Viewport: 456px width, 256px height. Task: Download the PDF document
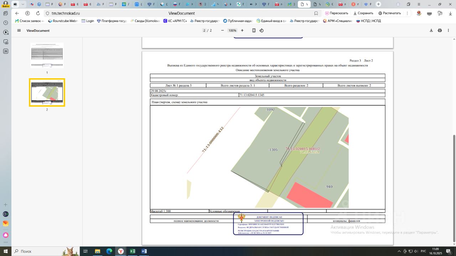[x=431, y=31]
